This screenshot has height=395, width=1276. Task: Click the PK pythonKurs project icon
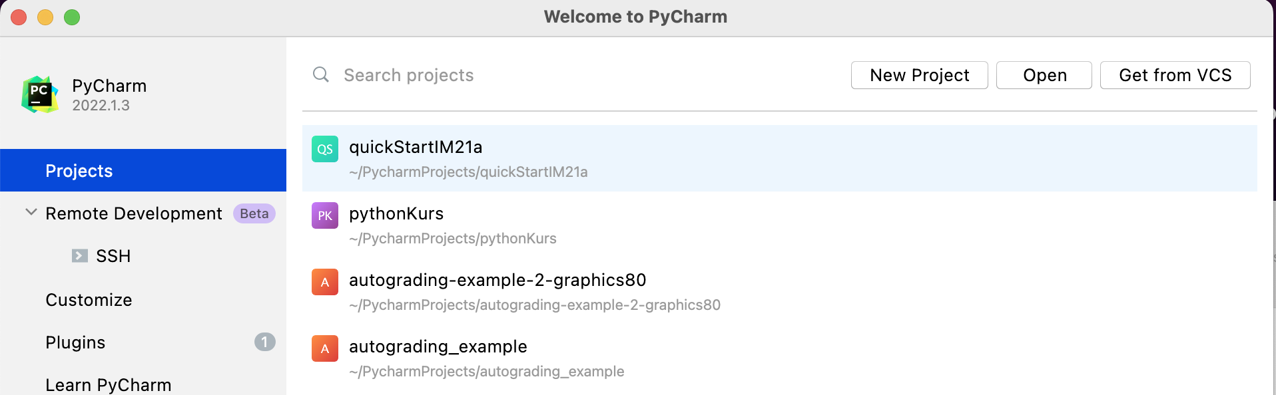coord(325,215)
